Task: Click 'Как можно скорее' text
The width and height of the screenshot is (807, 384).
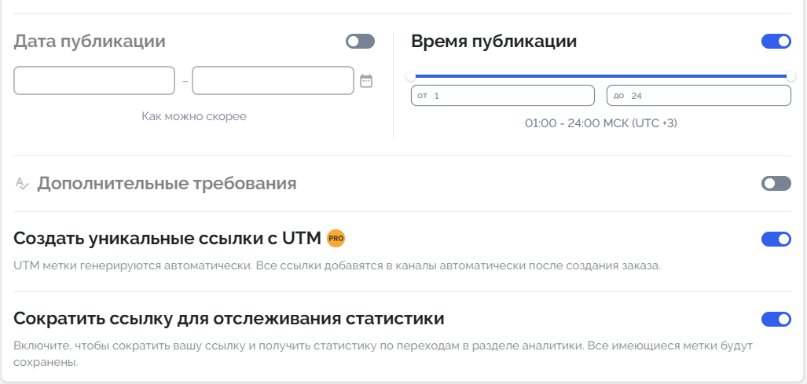Action: pos(194,116)
